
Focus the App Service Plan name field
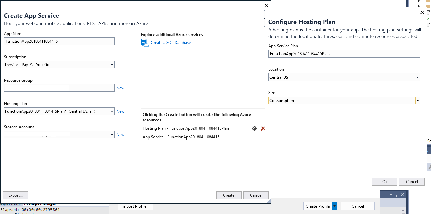click(x=344, y=53)
